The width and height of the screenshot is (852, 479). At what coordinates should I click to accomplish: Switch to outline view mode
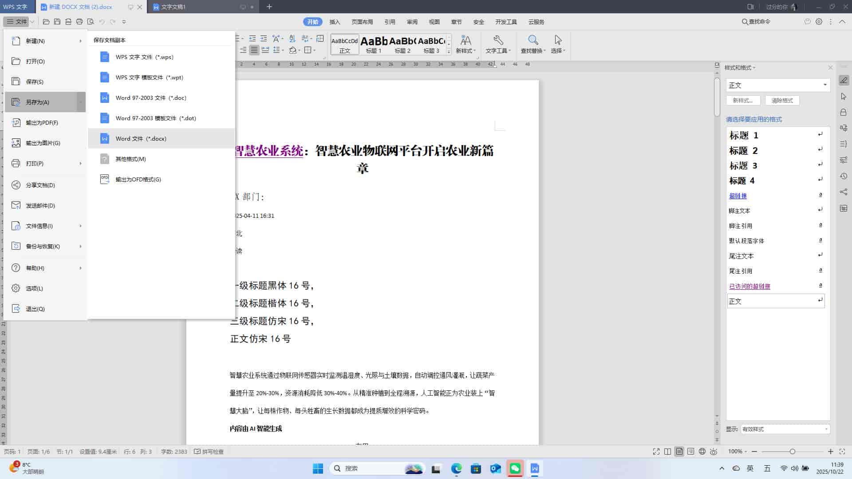pos(691,452)
